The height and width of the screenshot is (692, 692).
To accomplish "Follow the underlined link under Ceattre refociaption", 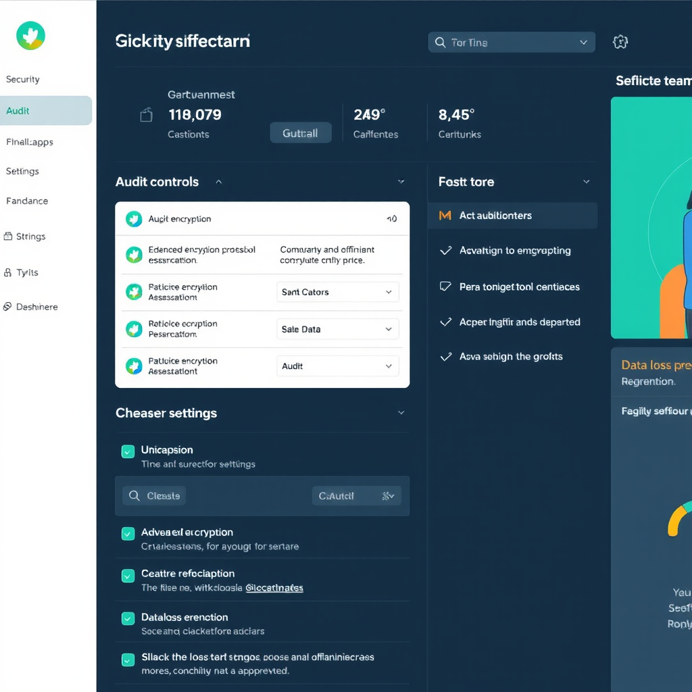I will 274,588.
